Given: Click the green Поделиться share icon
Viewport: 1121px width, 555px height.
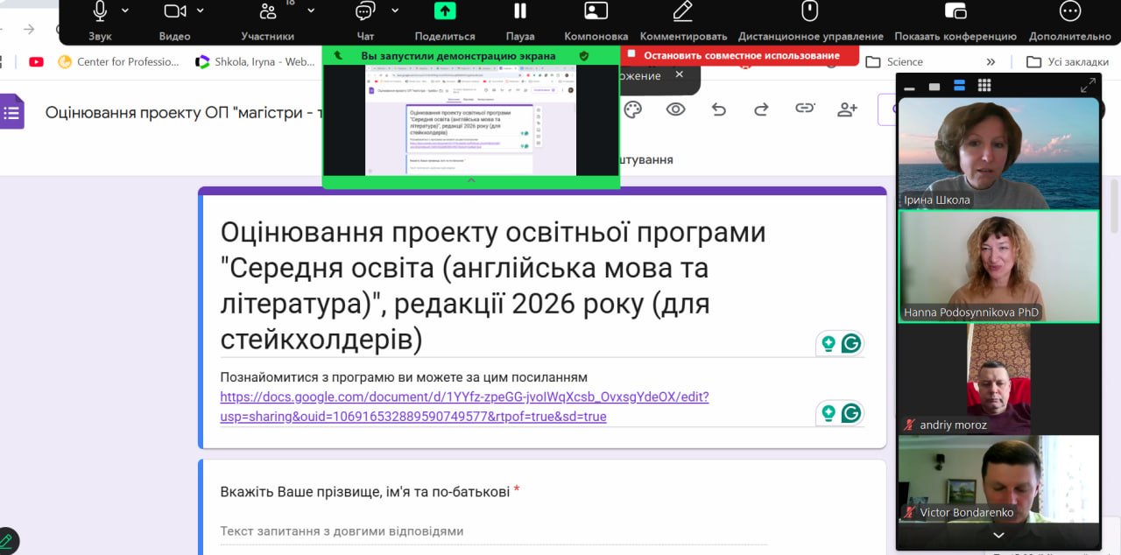Looking at the screenshot, I should (445, 11).
